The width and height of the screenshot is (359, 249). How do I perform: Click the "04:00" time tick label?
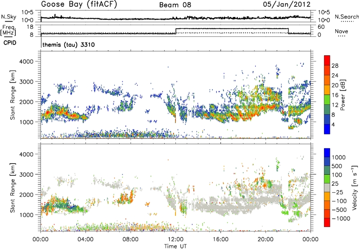tap(85, 240)
